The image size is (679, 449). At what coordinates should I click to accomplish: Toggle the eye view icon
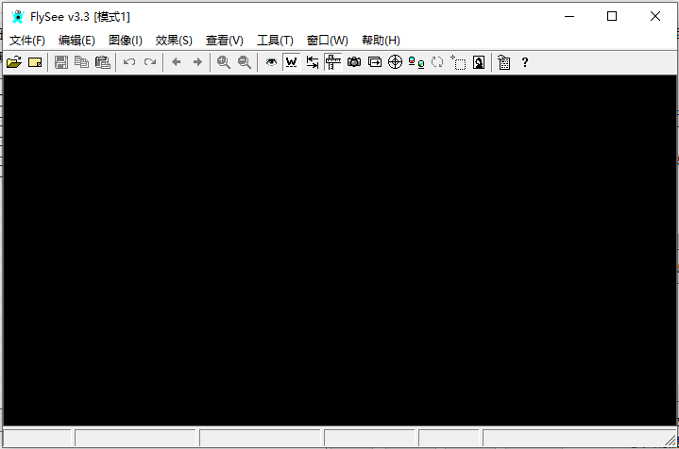tap(271, 62)
